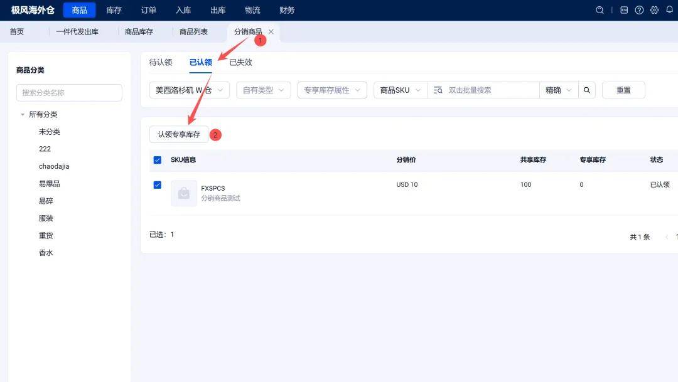Uncheck the FXSPCS row checkbox
Image resolution: width=678 pixels, height=382 pixels.
158,185
